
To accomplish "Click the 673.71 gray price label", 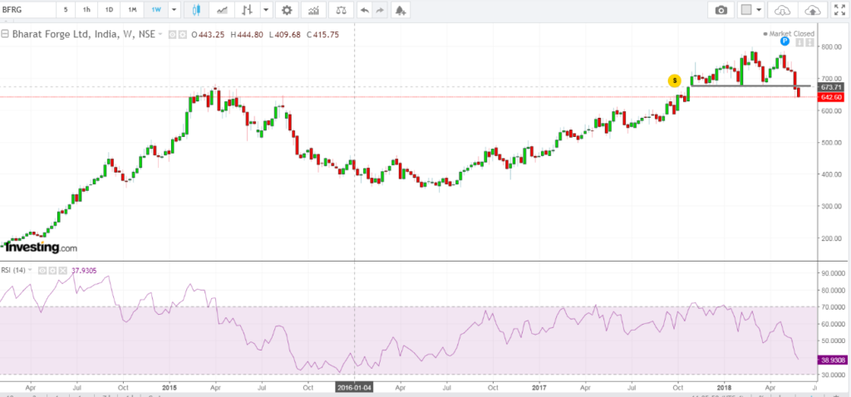I will (x=831, y=86).
